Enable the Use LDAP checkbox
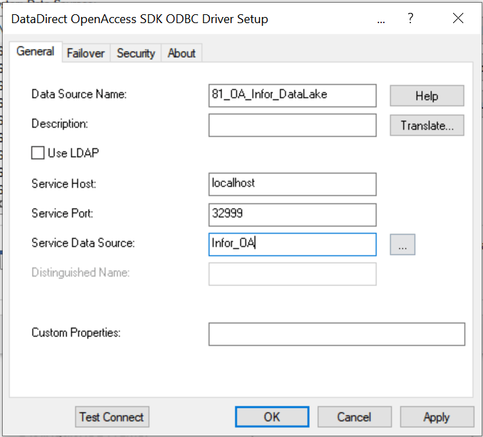 pyautogui.click(x=37, y=153)
